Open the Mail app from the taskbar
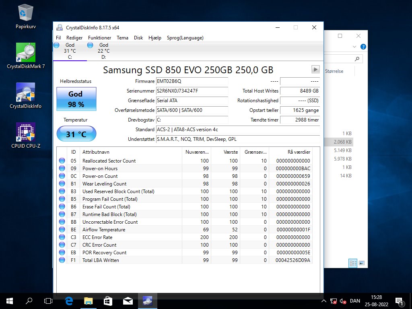The width and height of the screenshot is (412, 309). (128, 301)
